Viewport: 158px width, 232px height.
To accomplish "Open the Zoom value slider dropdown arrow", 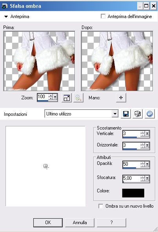I will [x=55, y=97].
